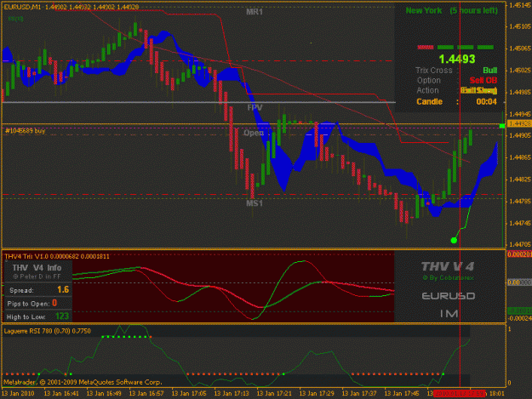Click the 13 Jan 17:45 time axis label
The height and width of the screenshot is (399, 532).
pos(402,394)
